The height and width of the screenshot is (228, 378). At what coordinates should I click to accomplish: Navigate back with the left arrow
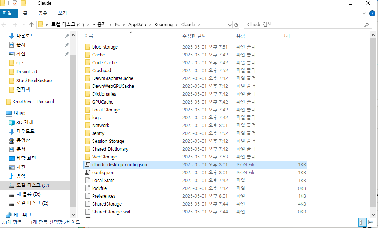pos(4,25)
